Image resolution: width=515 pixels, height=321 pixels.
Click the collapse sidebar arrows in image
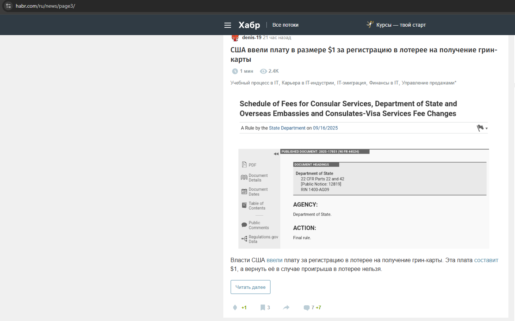pyautogui.click(x=276, y=154)
